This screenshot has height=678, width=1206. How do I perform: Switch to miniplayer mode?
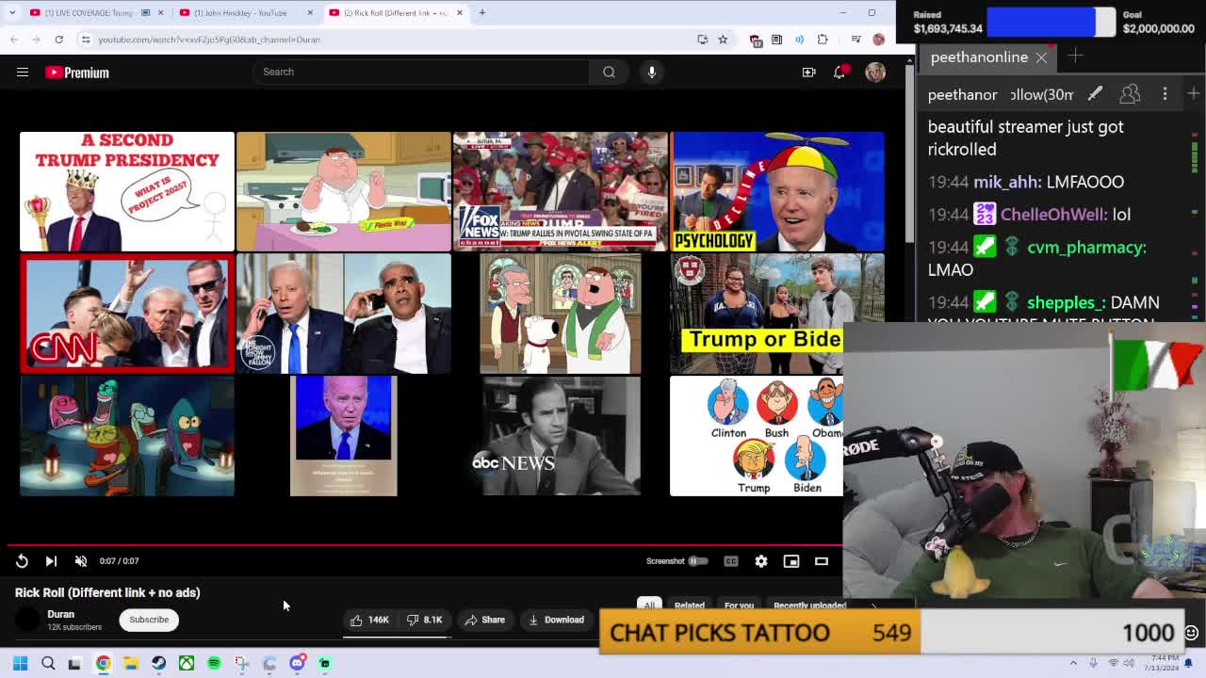click(791, 561)
